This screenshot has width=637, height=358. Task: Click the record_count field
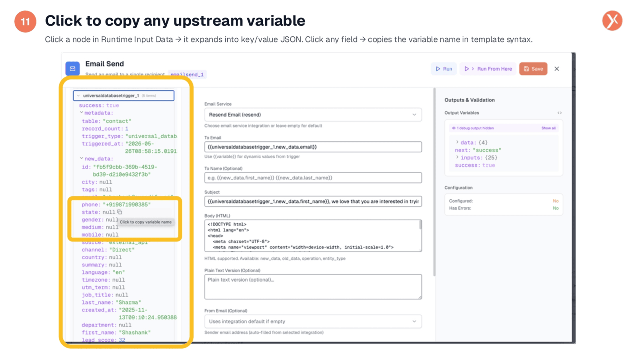105,128
